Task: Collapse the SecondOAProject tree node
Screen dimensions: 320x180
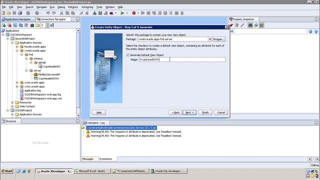Action: (x=8, y=38)
